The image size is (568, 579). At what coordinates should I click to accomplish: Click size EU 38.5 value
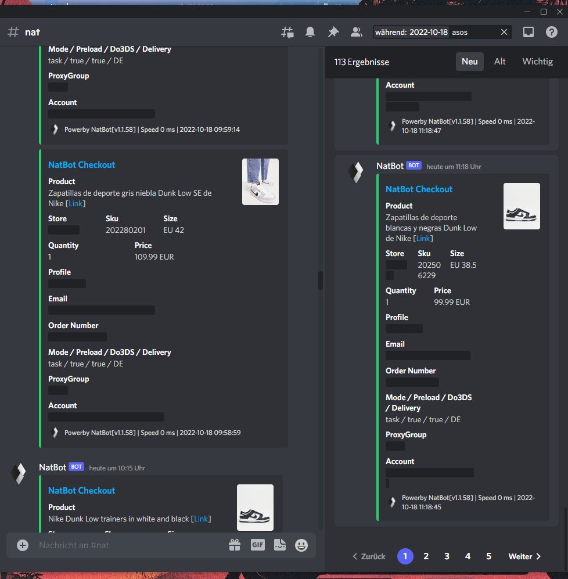tap(463, 265)
